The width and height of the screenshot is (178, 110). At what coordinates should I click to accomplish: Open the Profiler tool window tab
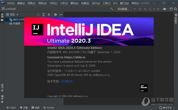[49, 108]
